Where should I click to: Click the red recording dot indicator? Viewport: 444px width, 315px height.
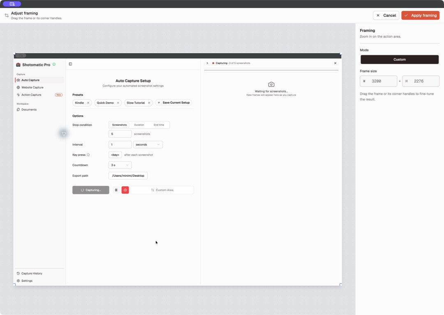pyautogui.click(x=213, y=63)
